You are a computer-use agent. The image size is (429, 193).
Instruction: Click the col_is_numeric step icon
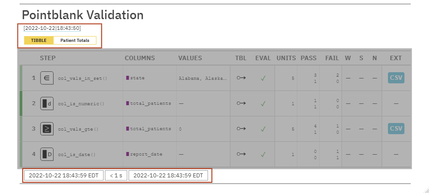click(46, 104)
